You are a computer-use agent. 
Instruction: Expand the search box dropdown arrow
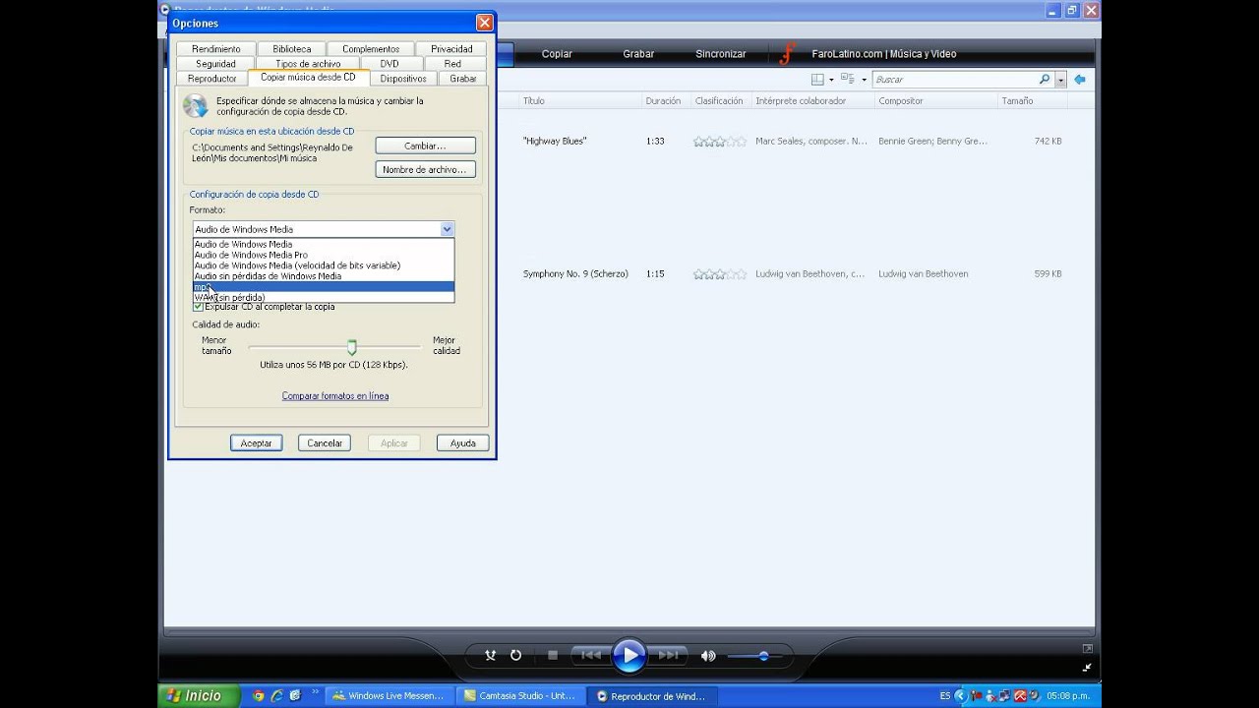pos(1059,80)
